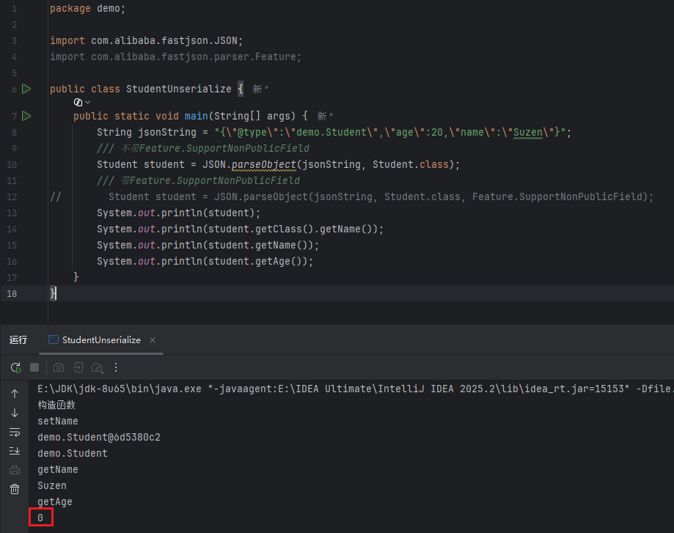This screenshot has width=674, height=533.
Task: Click the profiler gauge icon in the run toolbar
Action: [97, 367]
